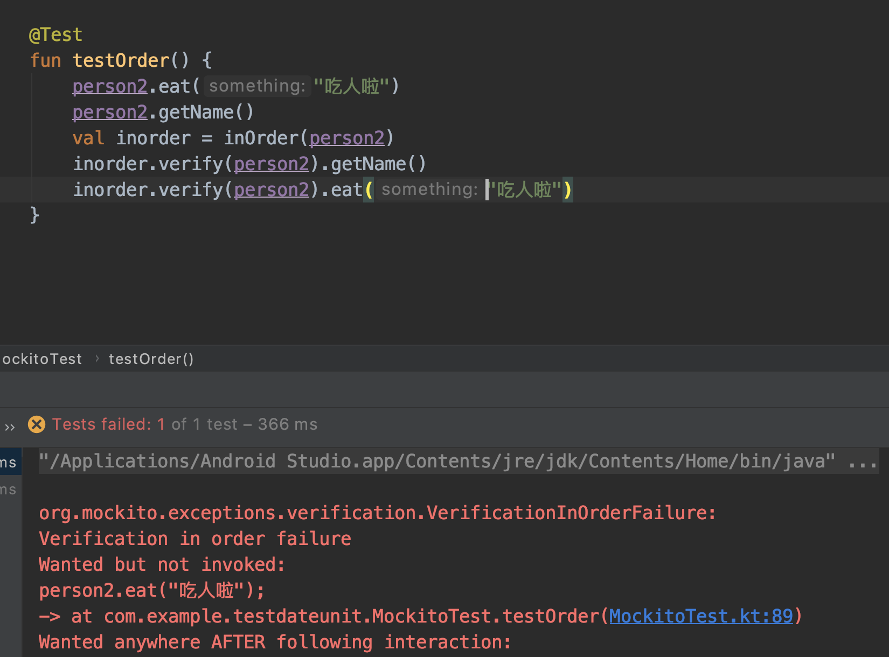Click the 'val inorder' variable declaration

tap(132, 138)
